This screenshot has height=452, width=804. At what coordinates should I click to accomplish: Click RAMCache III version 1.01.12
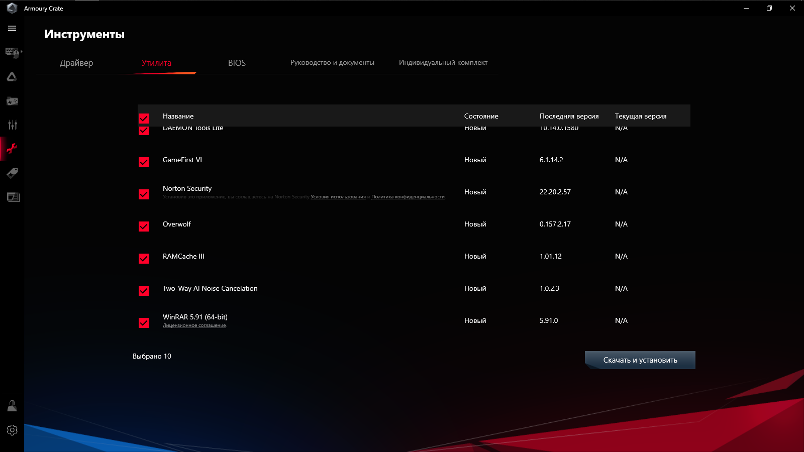[x=551, y=256]
